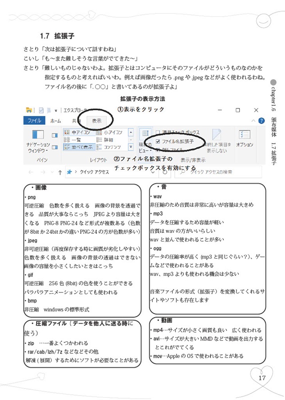The width and height of the screenshot is (285, 400).
Task: Go forward with the right arrow
Action: [43, 172]
